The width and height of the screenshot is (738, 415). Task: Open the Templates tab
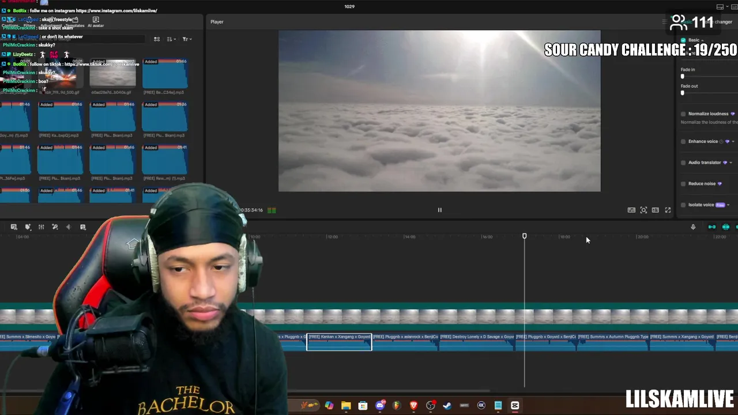pos(75,22)
